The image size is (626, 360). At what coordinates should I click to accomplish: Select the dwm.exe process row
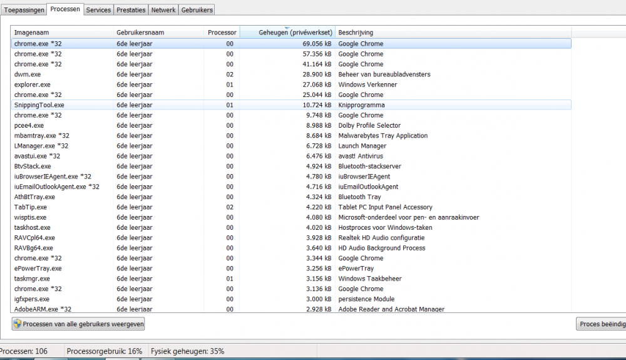28,75
